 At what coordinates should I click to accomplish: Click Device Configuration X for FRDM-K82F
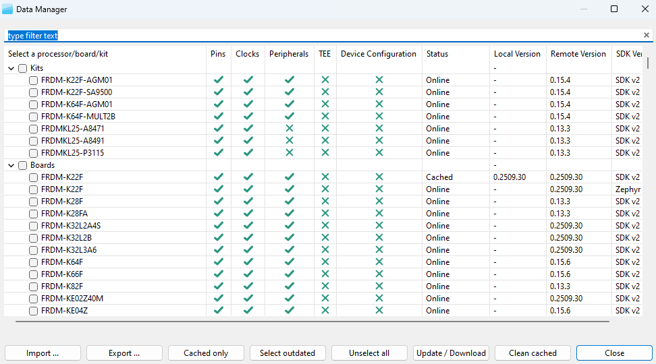379,286
